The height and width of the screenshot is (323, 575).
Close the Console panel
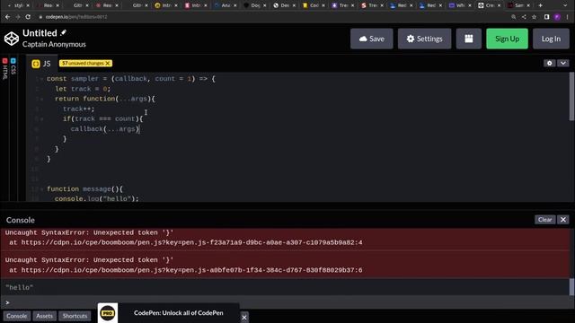tap(563, 219)
